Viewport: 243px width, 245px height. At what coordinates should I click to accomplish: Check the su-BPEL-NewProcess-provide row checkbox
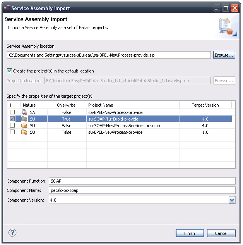click(x=13, y=132)
